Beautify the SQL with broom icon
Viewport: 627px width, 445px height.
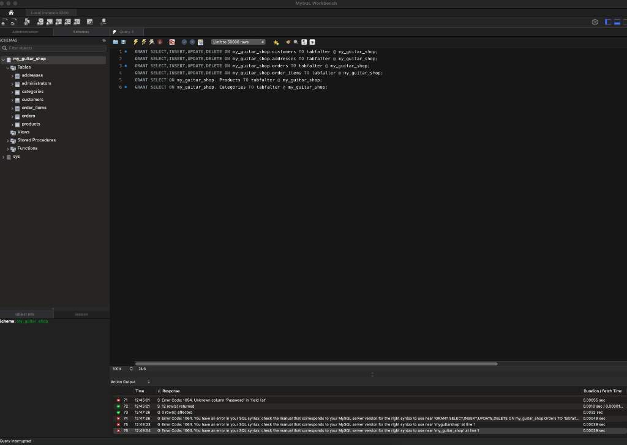[288, 42]
